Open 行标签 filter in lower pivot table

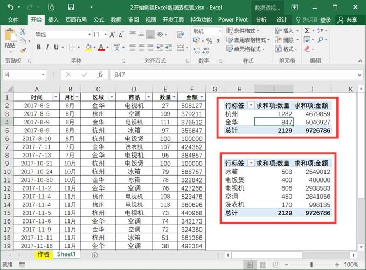click(251, 163)
